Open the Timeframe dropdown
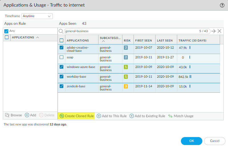Viewport: 228px width, 149px height. click(37, 16)
